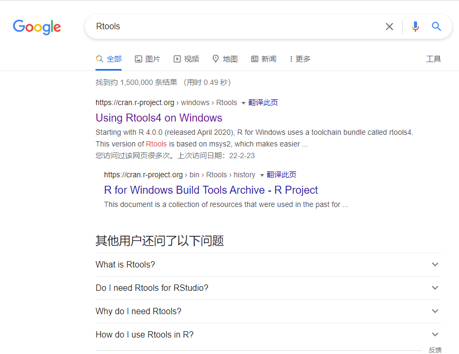The width and height of the screenshot is (459, 354).
Task: Click the 其他用户还问了以下问题 heading
Action: click(160, 240)
